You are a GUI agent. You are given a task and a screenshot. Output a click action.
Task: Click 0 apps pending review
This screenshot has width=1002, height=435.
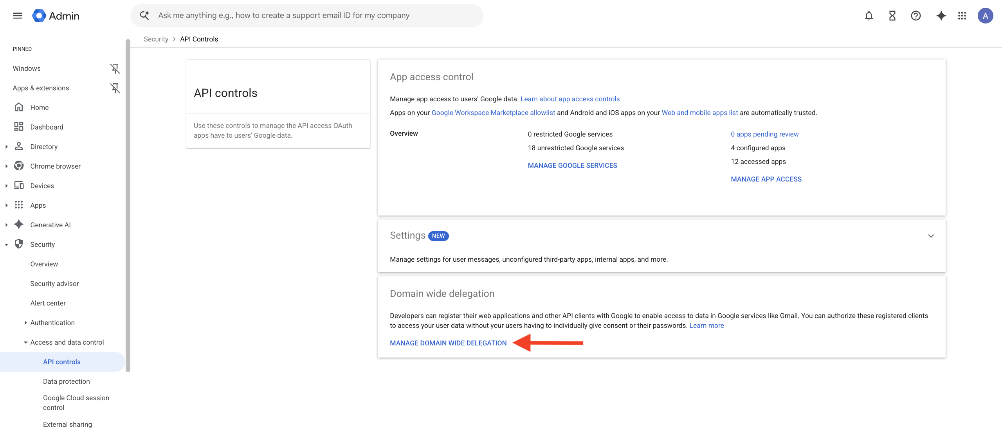tap(765, 134)
